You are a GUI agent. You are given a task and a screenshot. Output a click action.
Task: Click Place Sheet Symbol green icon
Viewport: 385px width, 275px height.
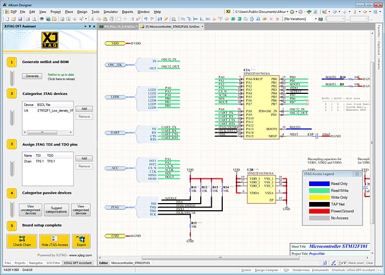[x=233, y=19]
